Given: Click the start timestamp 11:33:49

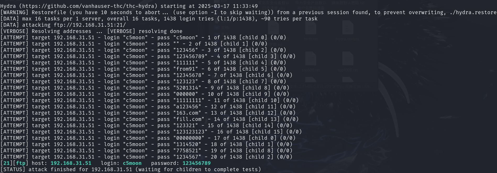Looking at the screenshot, I should coord(245,6).
